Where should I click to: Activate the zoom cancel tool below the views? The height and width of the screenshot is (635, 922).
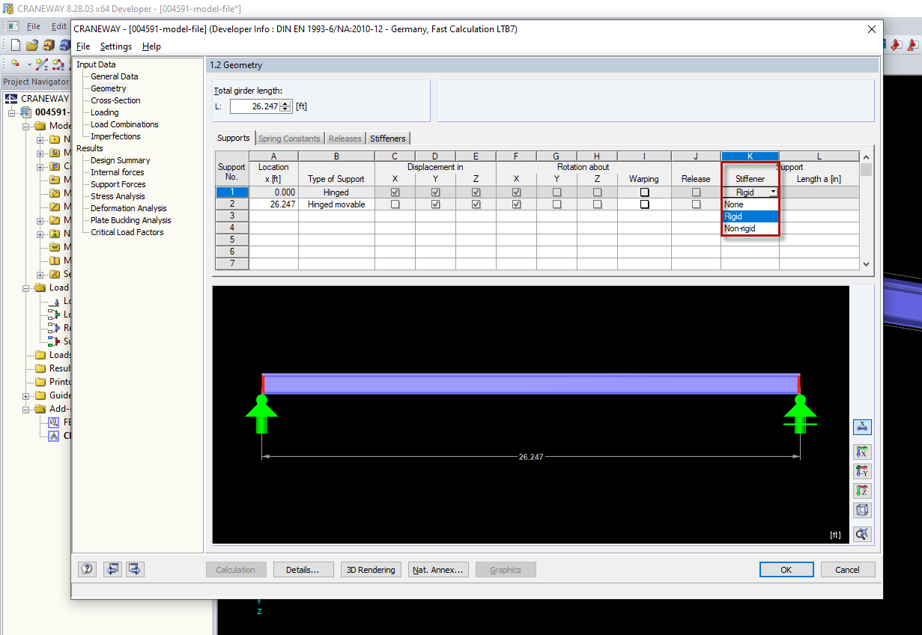(862, 534)
